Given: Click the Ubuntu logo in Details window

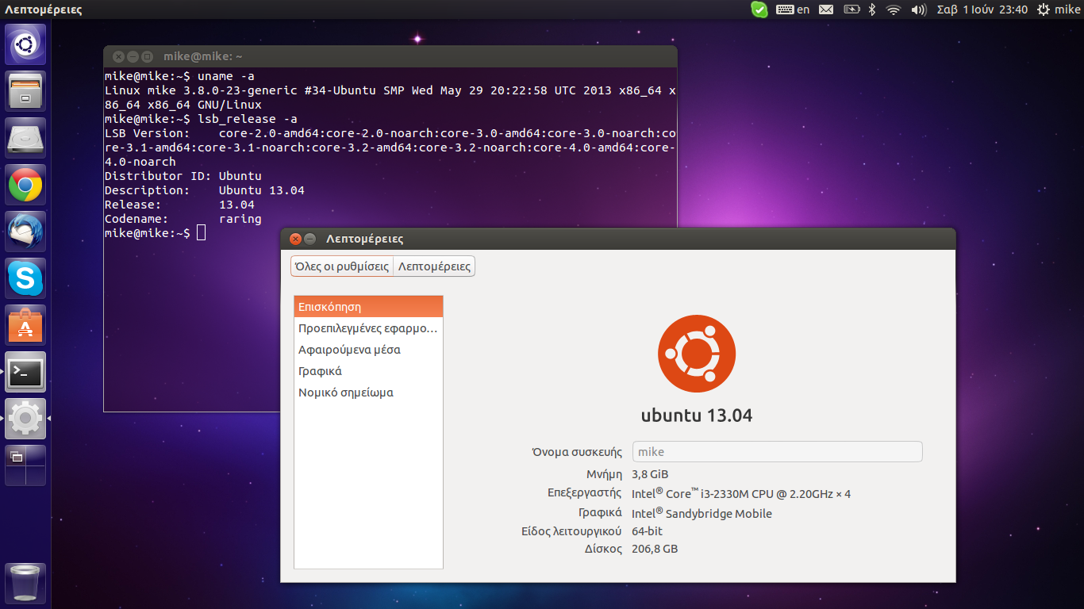Looking at the screenshot, I should pos(697,354).
